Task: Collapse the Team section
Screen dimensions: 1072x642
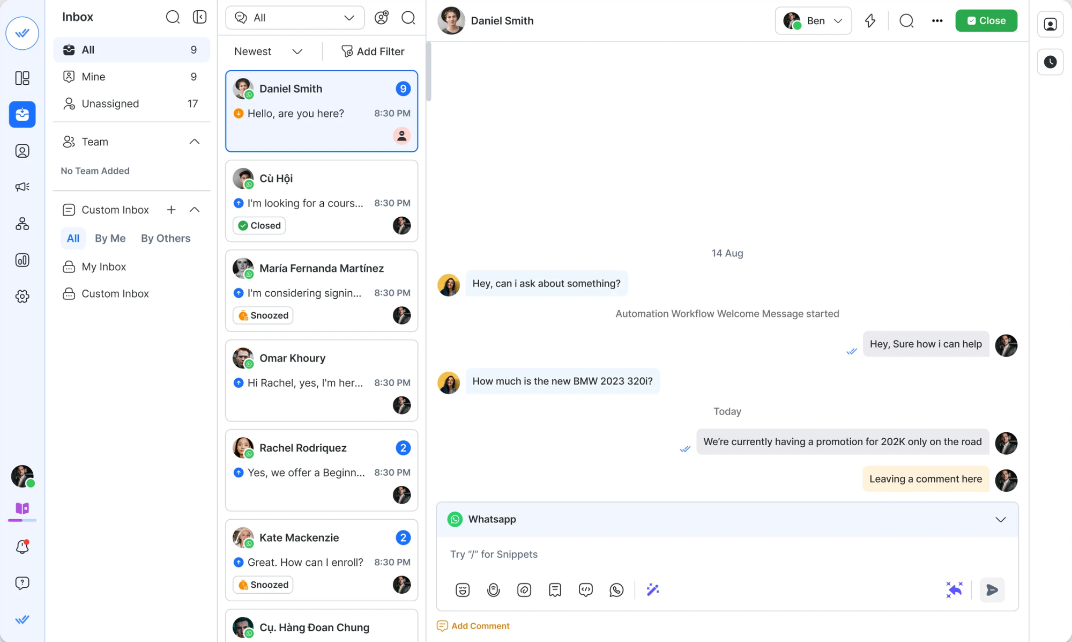Action: point(195,141)
